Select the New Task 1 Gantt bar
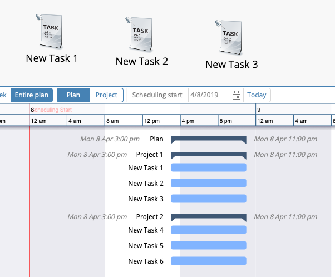 [209, 167]
